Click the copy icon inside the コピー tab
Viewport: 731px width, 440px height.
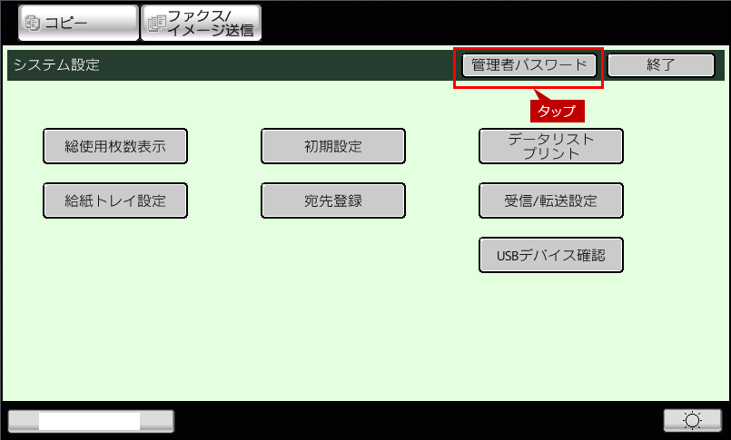click(35, 23)
